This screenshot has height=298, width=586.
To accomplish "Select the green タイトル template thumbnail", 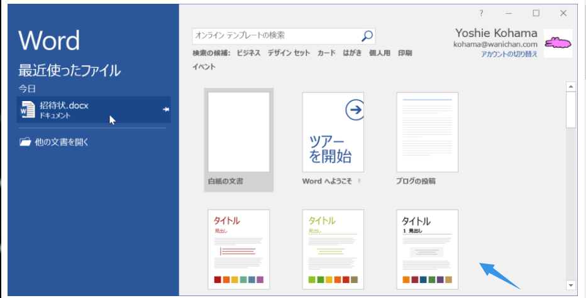I will pyautogui.click(x=333, y=250).
